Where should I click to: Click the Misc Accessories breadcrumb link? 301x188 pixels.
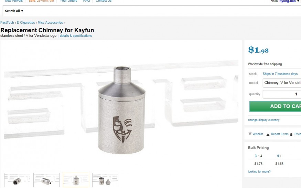pos(50,22)
